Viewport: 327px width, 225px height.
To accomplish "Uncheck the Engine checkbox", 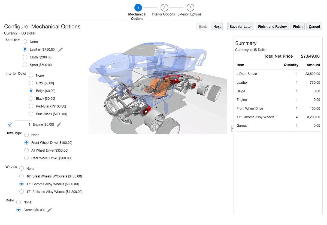I will tap(10, 124).
